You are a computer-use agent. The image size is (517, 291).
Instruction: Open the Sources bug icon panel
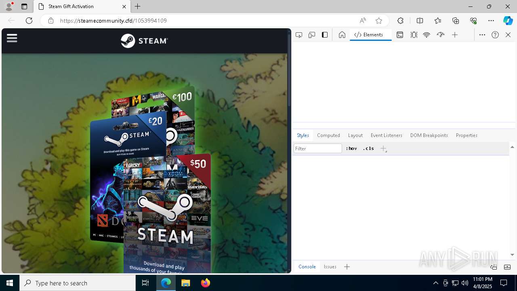tap(414, 35)
